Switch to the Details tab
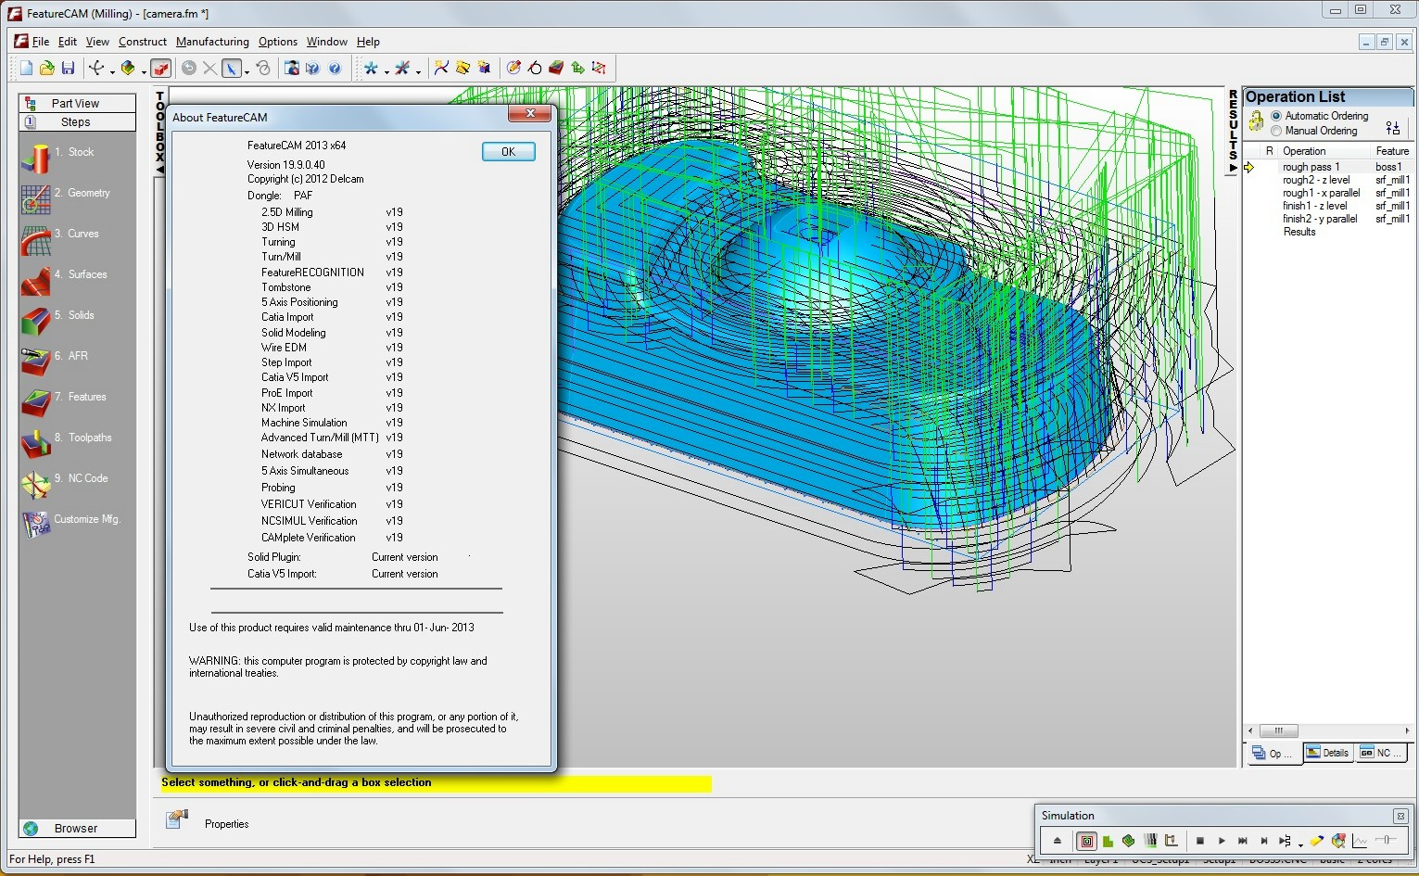1419x876 pixels. click(x=1328, y=753)
